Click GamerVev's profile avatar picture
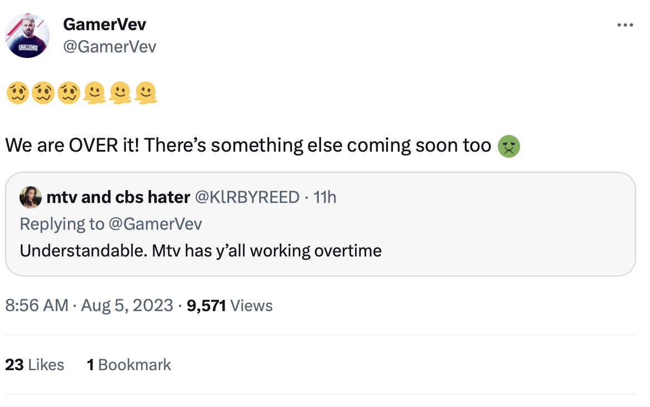The width and height of the screenshot is (650, 407). pyautogui.click(x=28, y=36)
